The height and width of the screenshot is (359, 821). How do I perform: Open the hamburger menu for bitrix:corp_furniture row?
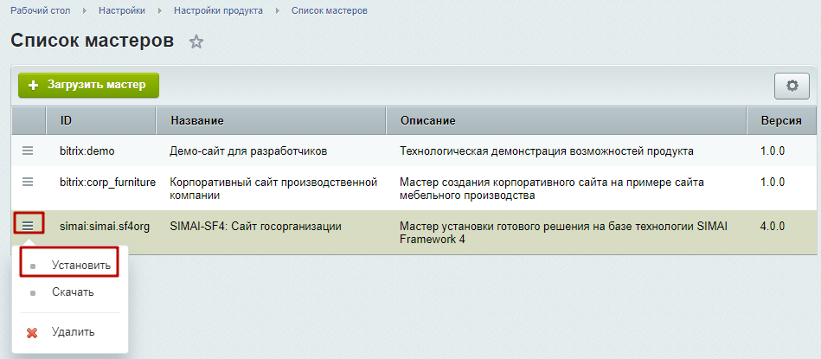point(28,182)
